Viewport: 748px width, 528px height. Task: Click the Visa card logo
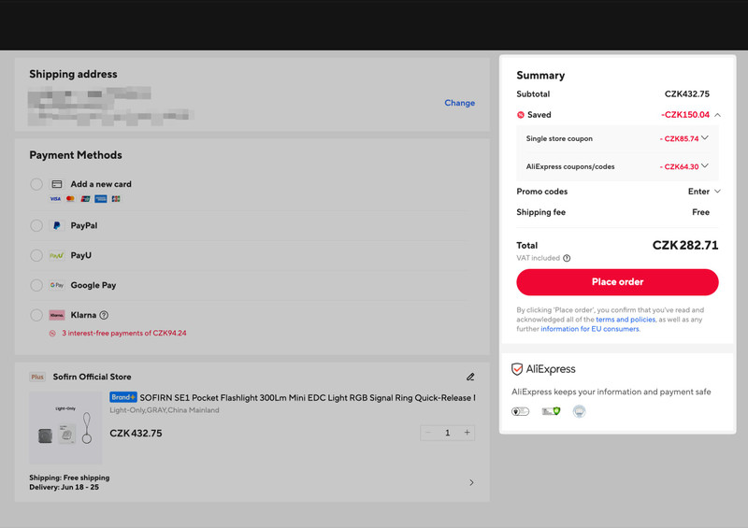pyautogui.click(x=55, y=199)
